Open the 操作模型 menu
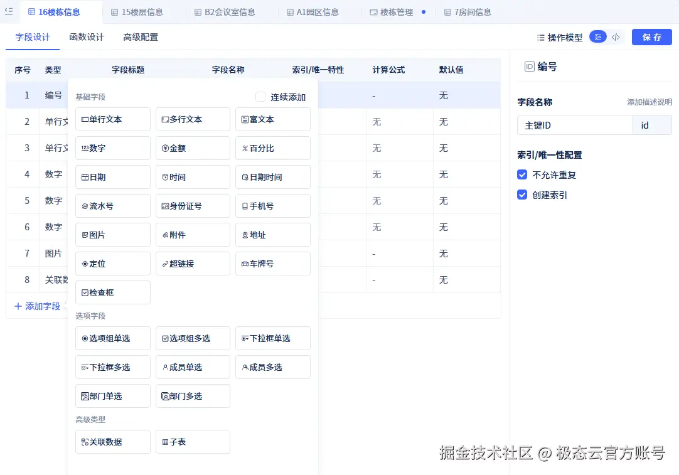679x475 pixels. coord(560,38)
